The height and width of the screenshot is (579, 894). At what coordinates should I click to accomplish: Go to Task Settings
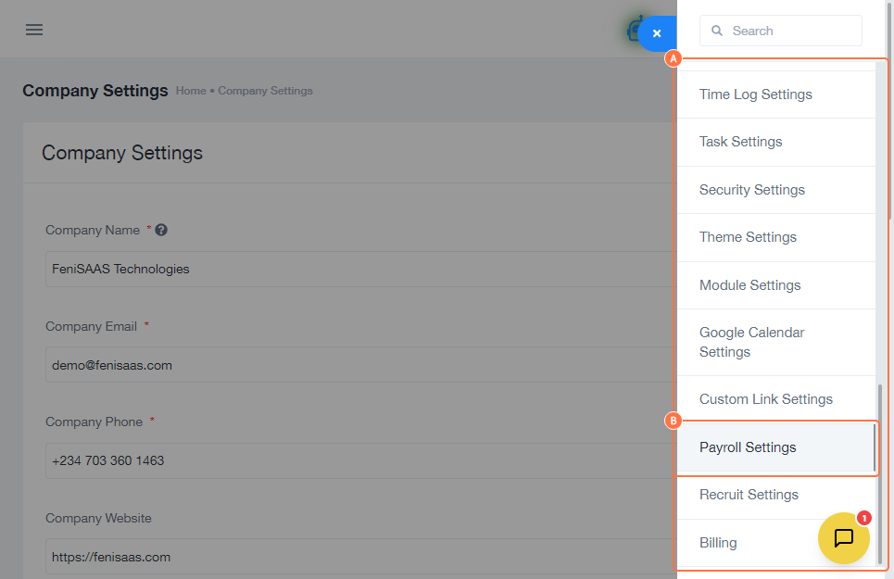pyautogui.click(x=740, y=142)
